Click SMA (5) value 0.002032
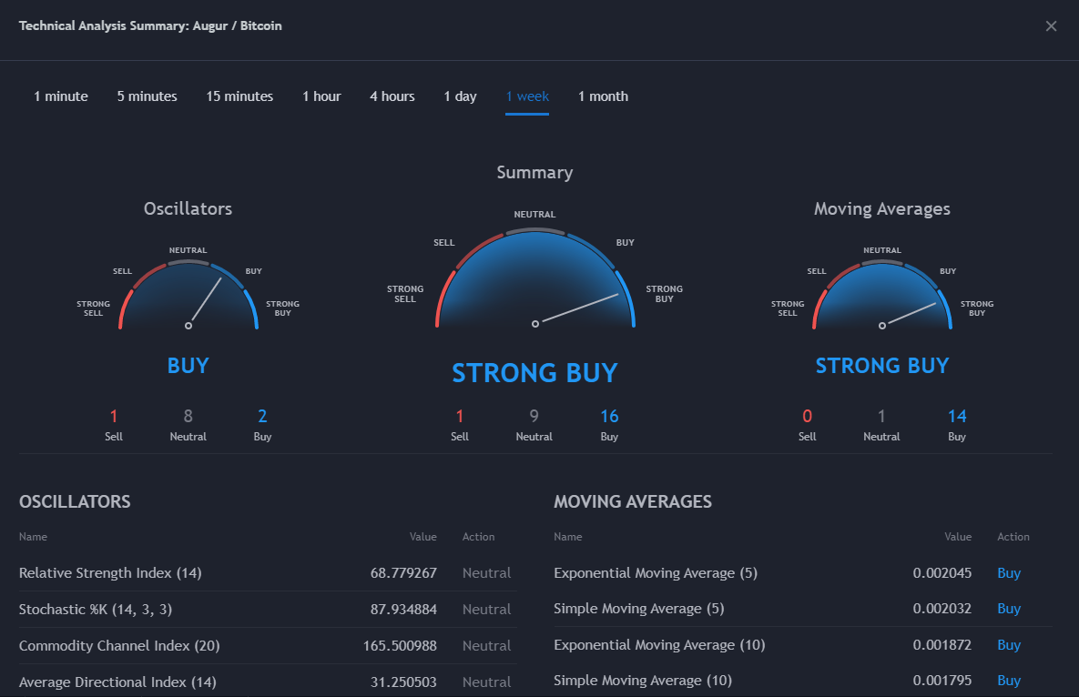This screenshot has height=697, width=1079. [942, 609]
